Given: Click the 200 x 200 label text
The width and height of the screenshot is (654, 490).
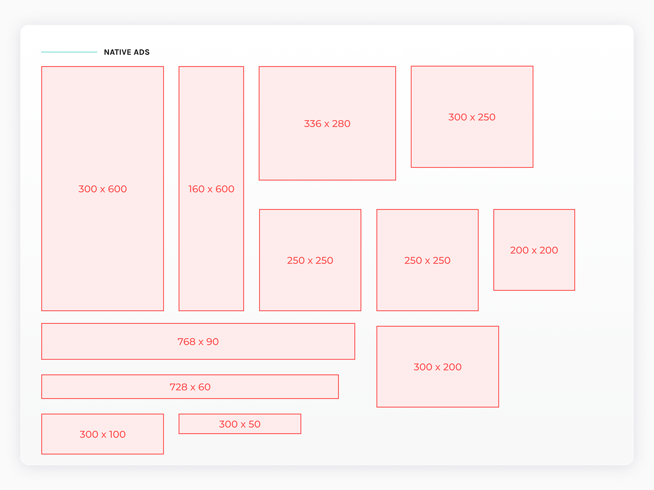Looking at the screenshot, I should 534,250.
